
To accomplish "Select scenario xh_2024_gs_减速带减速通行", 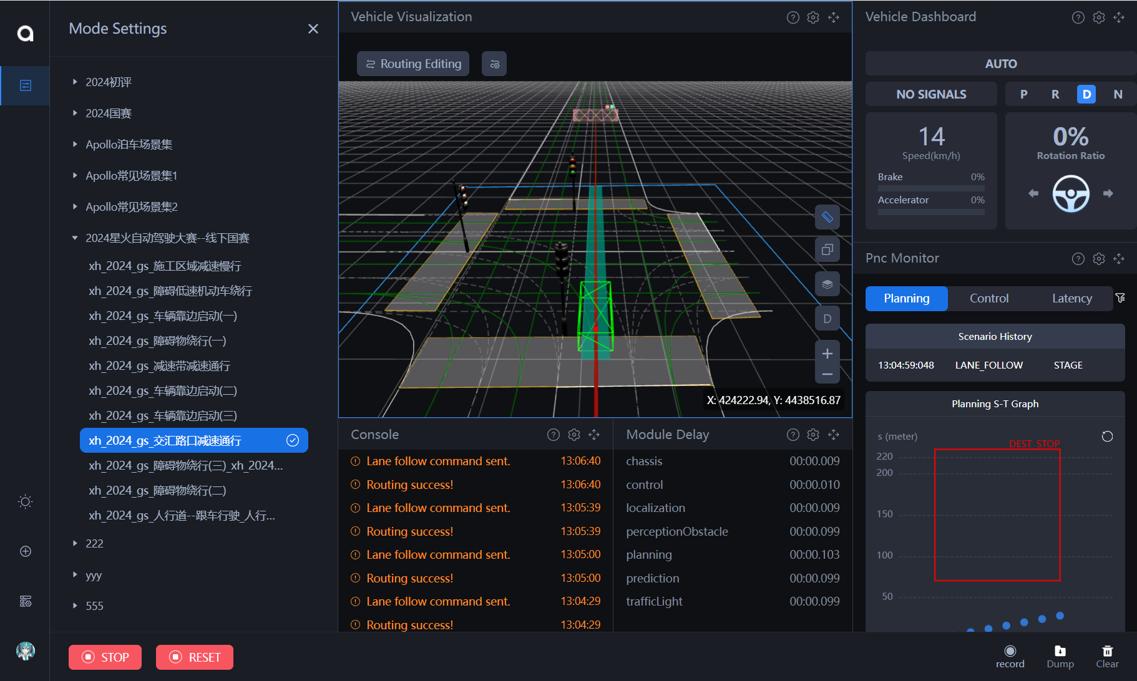I will pos(159,366).
